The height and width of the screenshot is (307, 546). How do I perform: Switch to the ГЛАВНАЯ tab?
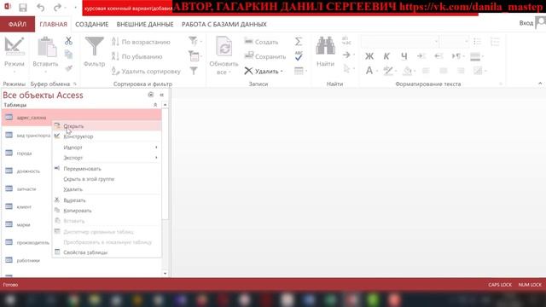53,24
